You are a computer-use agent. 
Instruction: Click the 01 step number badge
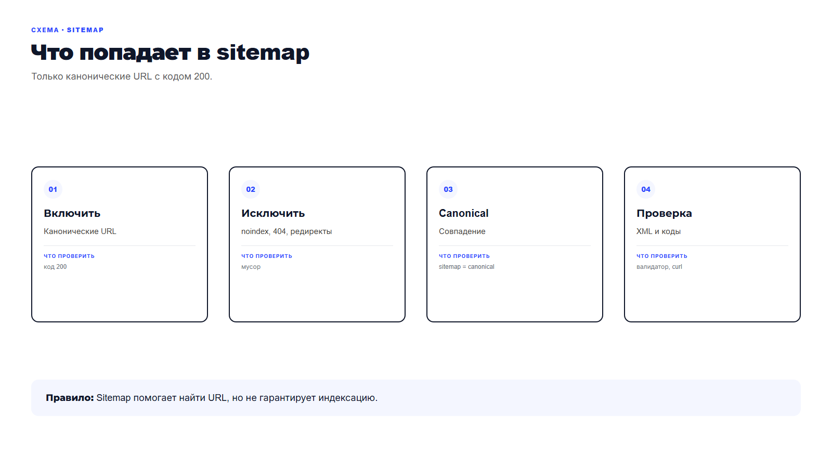[x=53, y=189]
